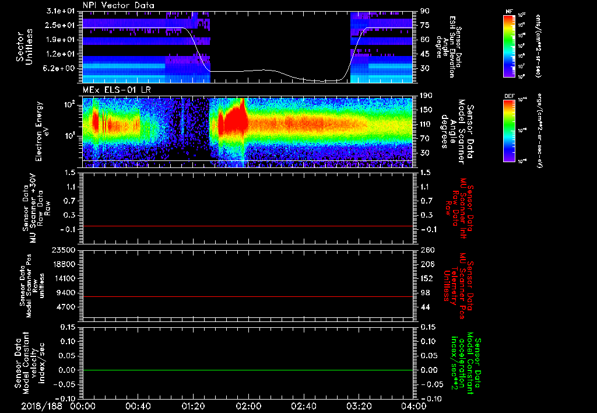Click the 44 telemetry tick value
This screenshot has width=597, height=413.
(x=425, y=307)
